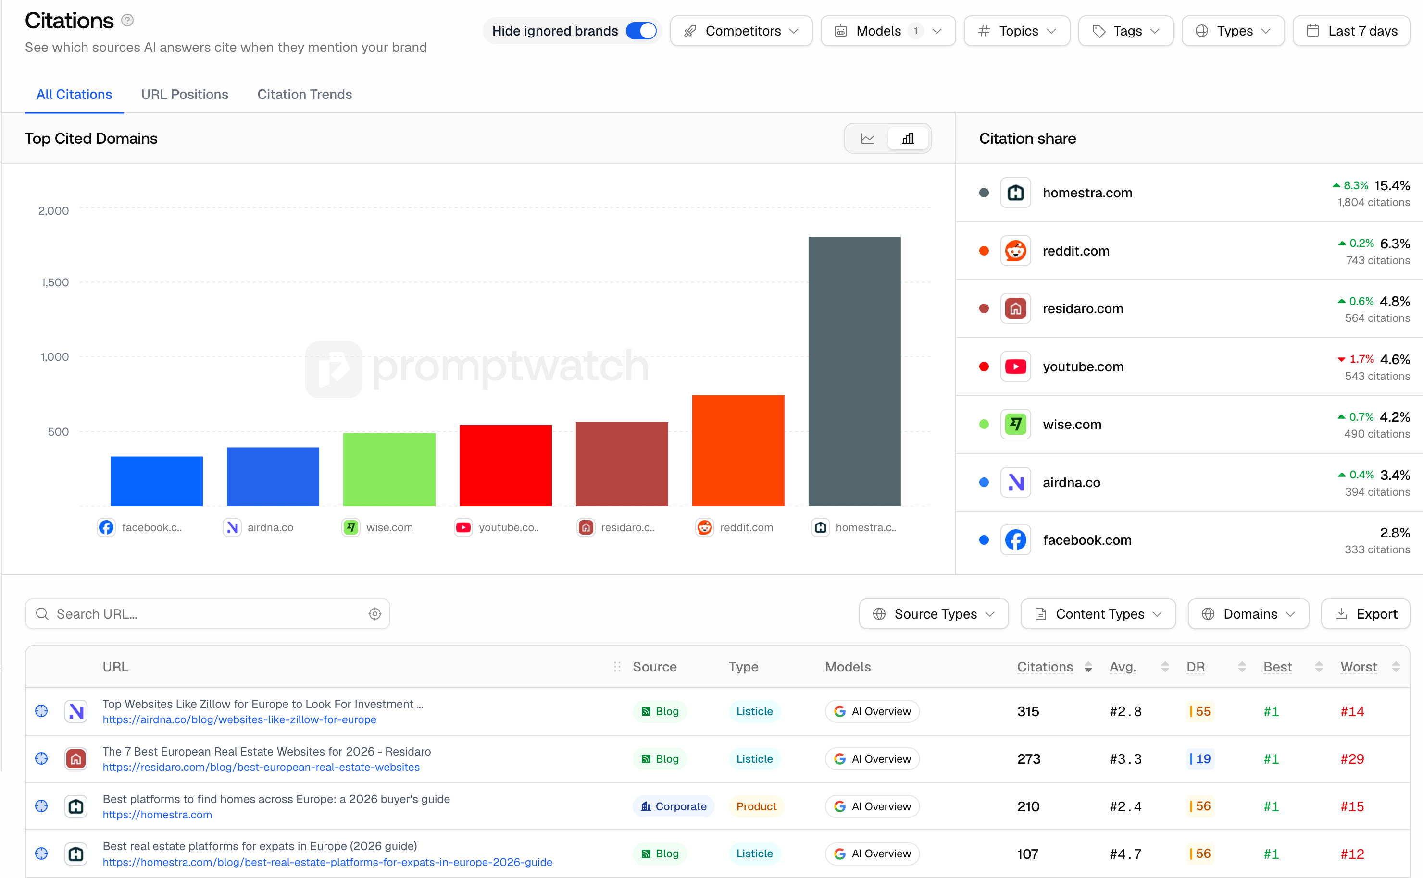
Task: Click reddit icon under chart axis
Action: click(704, 527)
